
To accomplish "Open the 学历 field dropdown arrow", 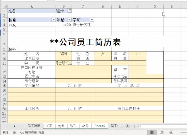I will [92, 20].
